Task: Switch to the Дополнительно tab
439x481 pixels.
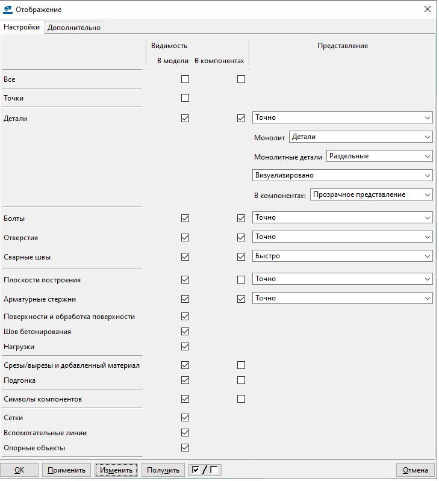Action: coord(74,27)
